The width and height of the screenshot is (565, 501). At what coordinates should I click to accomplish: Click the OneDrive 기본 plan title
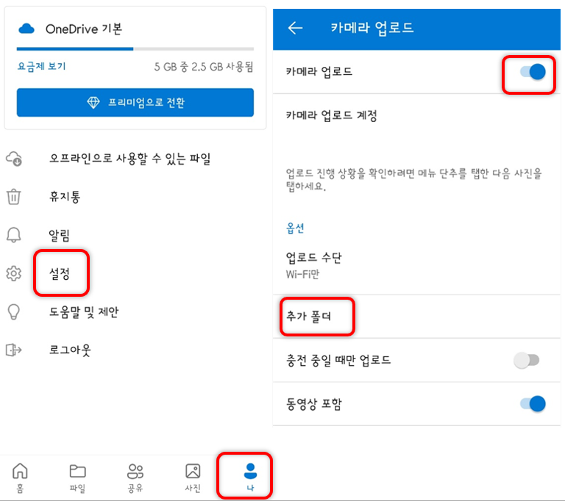pyautogui.click(x=84, y=29)
